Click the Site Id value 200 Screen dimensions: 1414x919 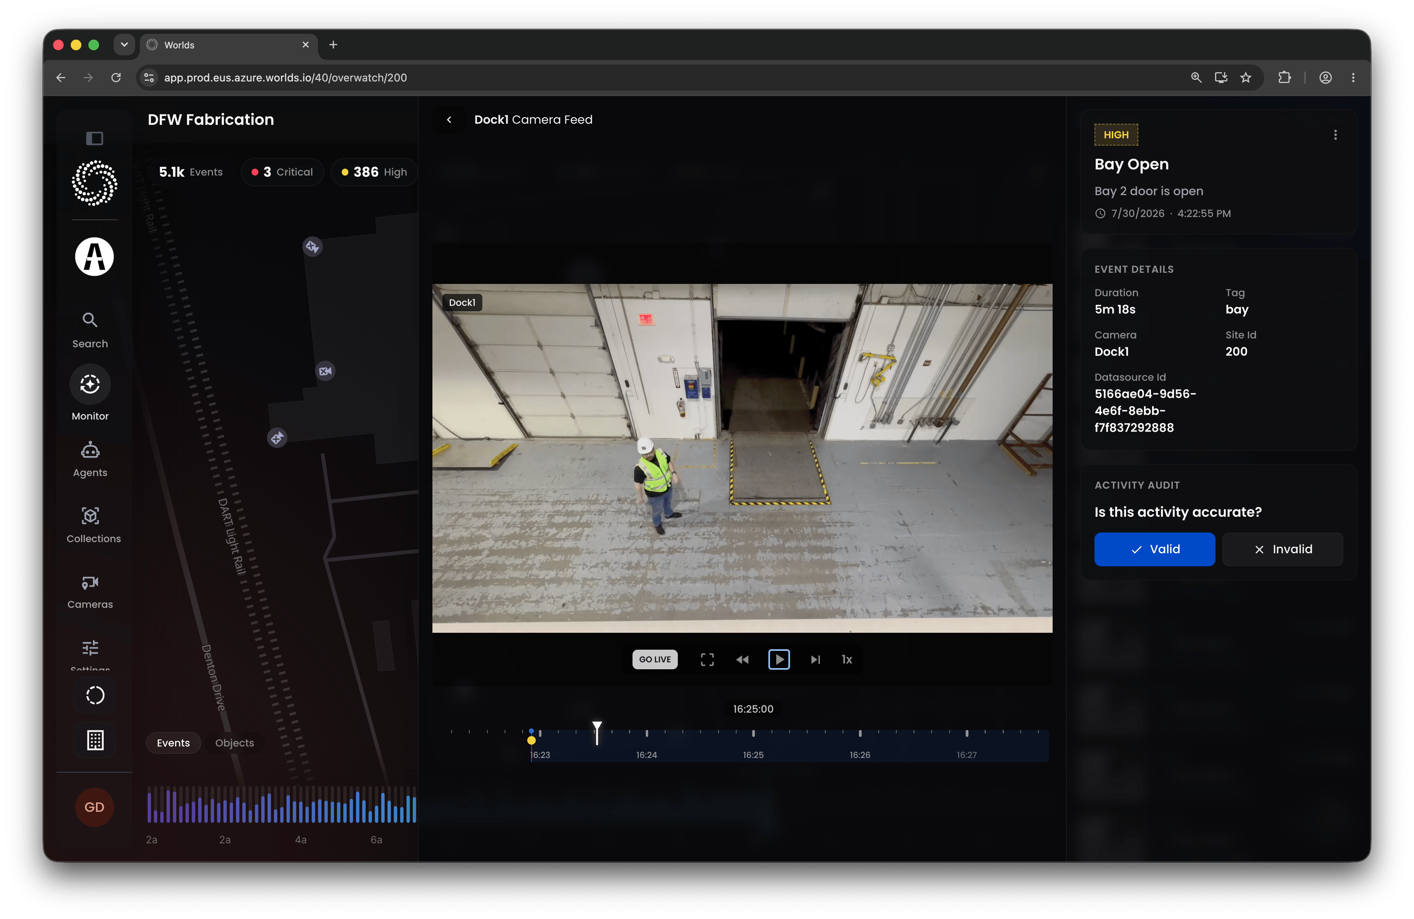click(1236, 351)
